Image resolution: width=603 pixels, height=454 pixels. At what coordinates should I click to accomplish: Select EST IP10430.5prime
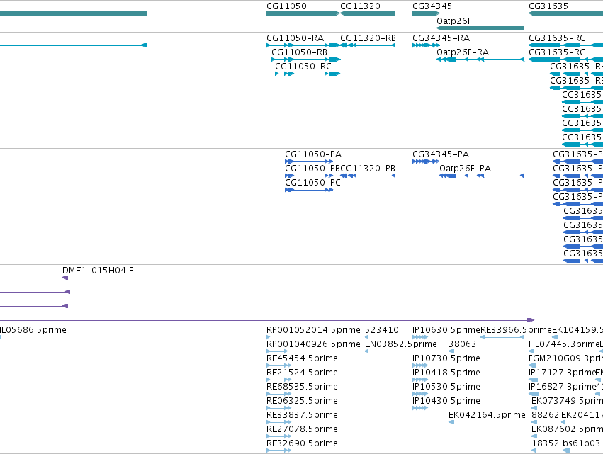coord(420,408)
